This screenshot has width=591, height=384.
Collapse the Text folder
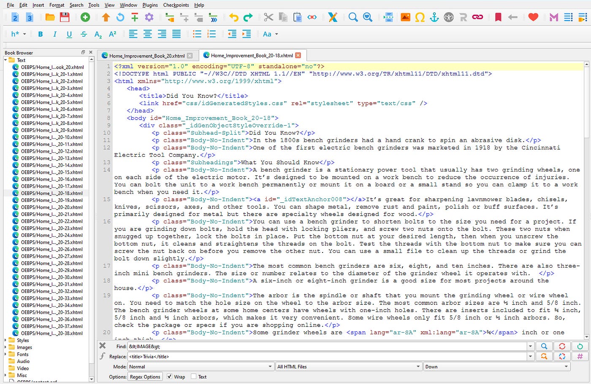6,60
